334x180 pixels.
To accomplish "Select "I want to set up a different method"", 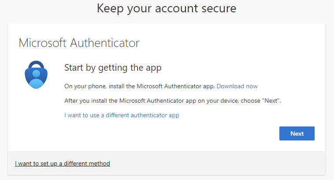I will click(63, 164).
